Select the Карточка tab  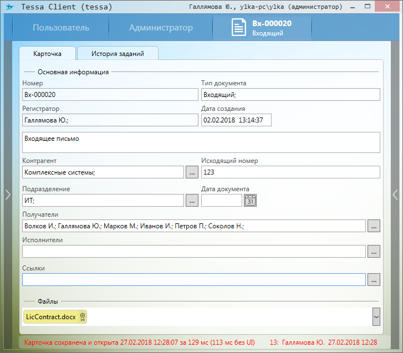coord(47,54)
